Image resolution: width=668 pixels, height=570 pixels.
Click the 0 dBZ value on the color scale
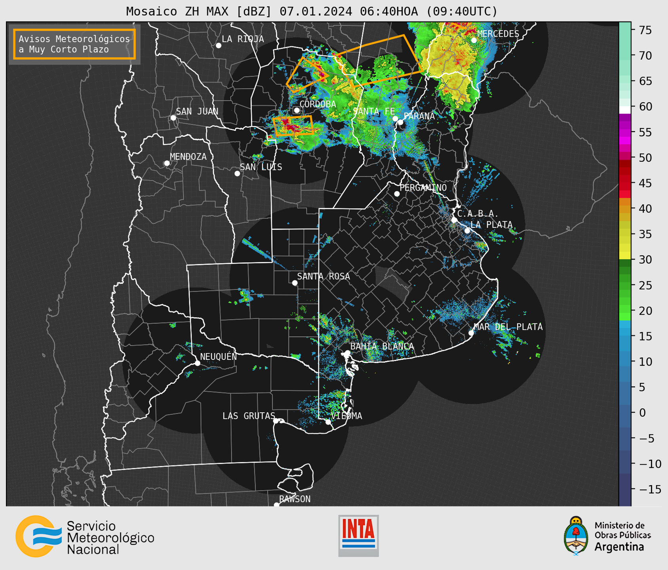[x=642, y=413]
